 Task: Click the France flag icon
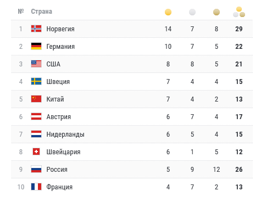[36, 187]
